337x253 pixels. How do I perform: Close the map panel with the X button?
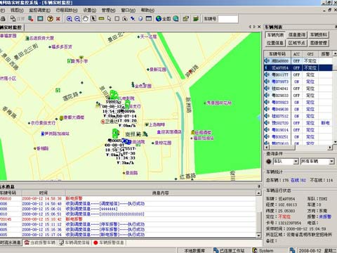coord(259,27)
